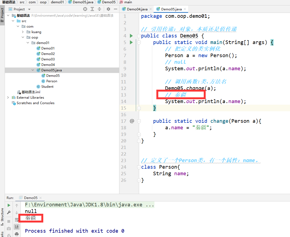Toggle soft-wrap icon in Run panel
Viewport: 290px width, 237px height.
16,220
